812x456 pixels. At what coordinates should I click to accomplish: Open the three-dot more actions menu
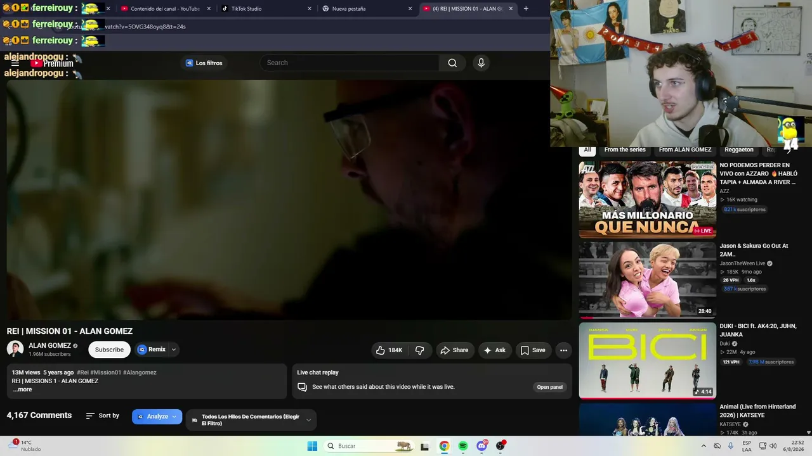(563, 350)
